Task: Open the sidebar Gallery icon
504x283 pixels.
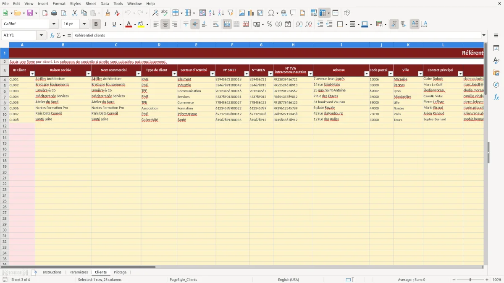Action: click(496, 73)
